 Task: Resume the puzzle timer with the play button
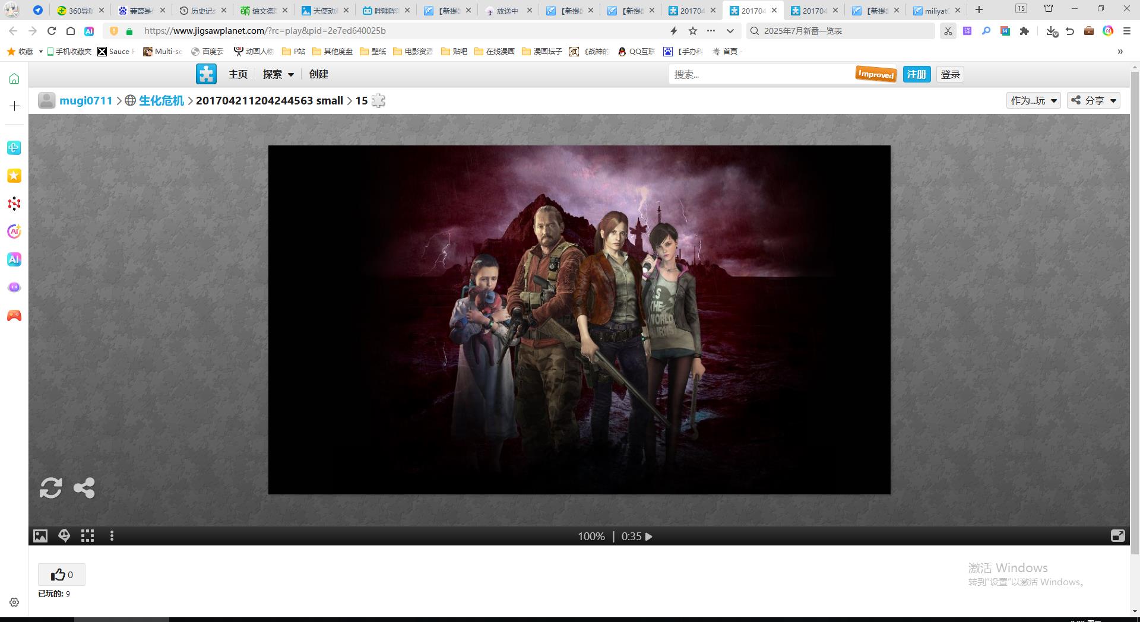coord(648,537)
